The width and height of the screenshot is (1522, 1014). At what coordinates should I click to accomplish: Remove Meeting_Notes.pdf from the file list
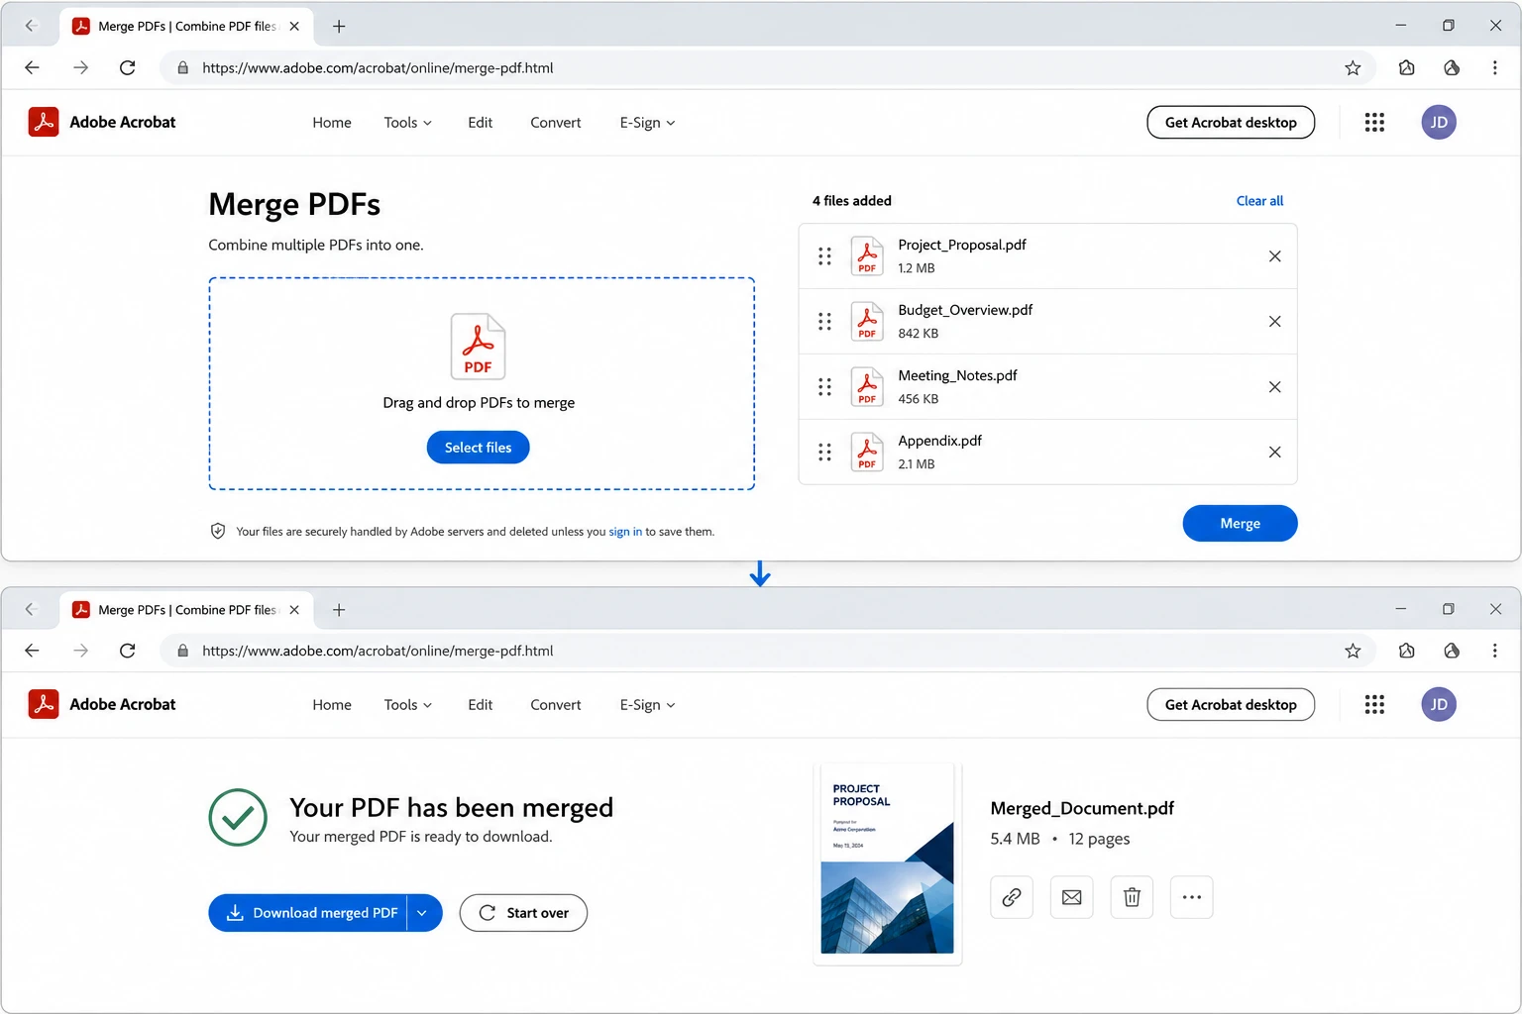1274,387
